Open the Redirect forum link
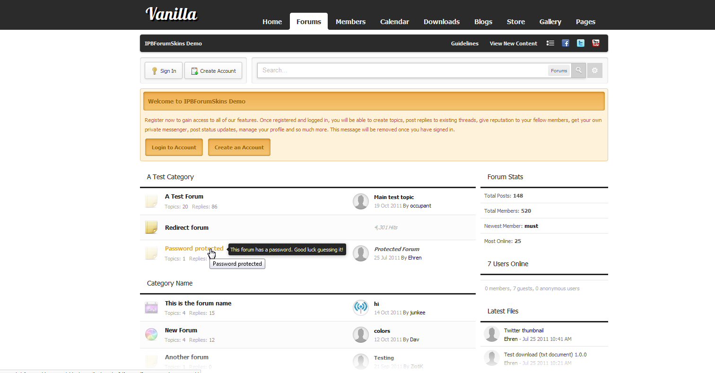 (186, 227)
